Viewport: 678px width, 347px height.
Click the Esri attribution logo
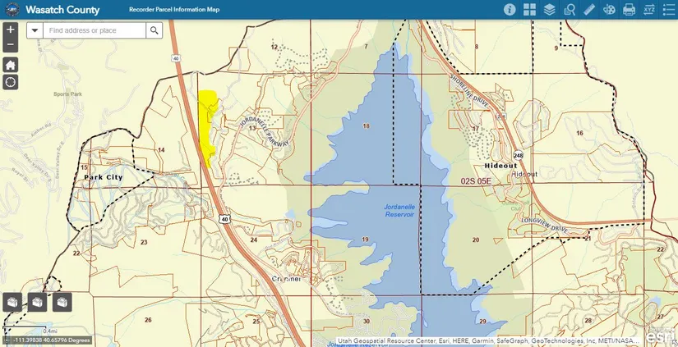point(660,336)
